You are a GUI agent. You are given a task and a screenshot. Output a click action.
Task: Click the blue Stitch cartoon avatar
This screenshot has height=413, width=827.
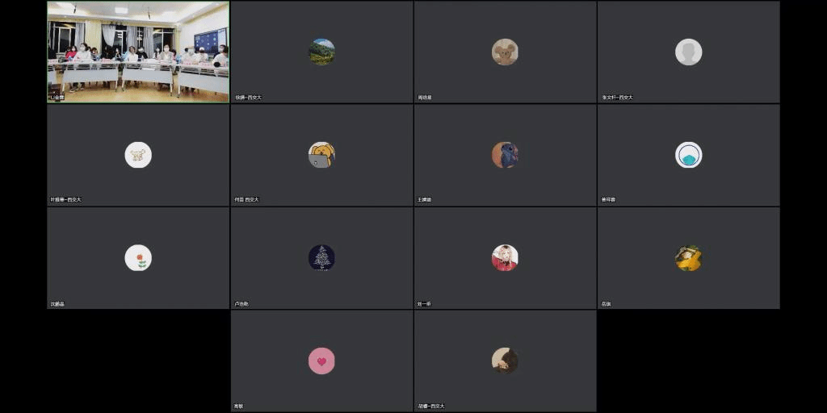point(505,155)
